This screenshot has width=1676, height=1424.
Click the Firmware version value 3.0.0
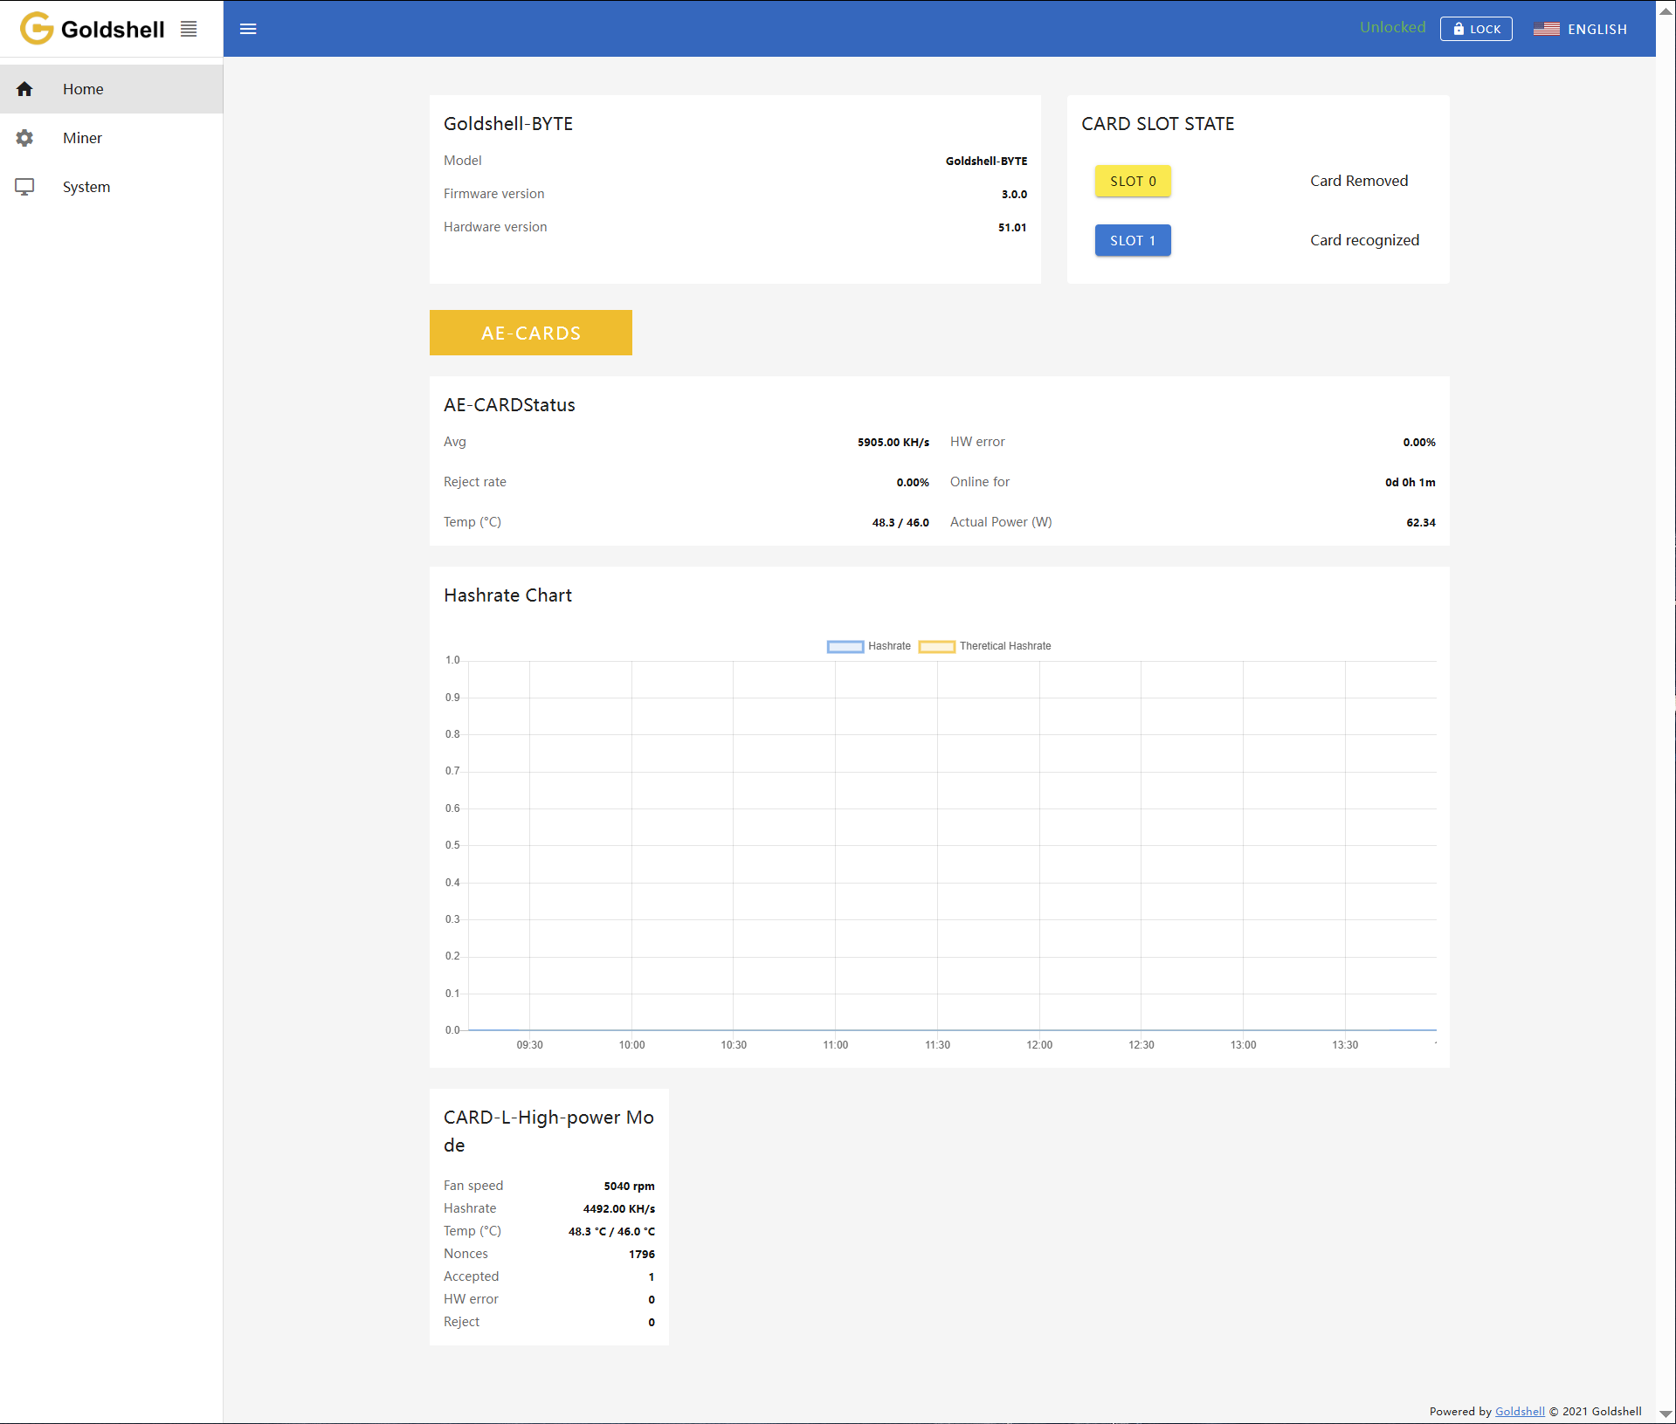[1014, 195]
